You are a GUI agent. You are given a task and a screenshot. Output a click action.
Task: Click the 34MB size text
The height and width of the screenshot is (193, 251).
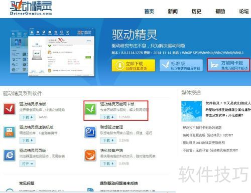(x=42, y=117)
